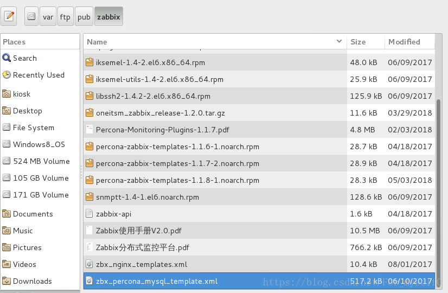Click archive icon of oneitsm_zabbix_release-1.2.0.tar.gz
The image size is (448, 293).
[89, 113]
